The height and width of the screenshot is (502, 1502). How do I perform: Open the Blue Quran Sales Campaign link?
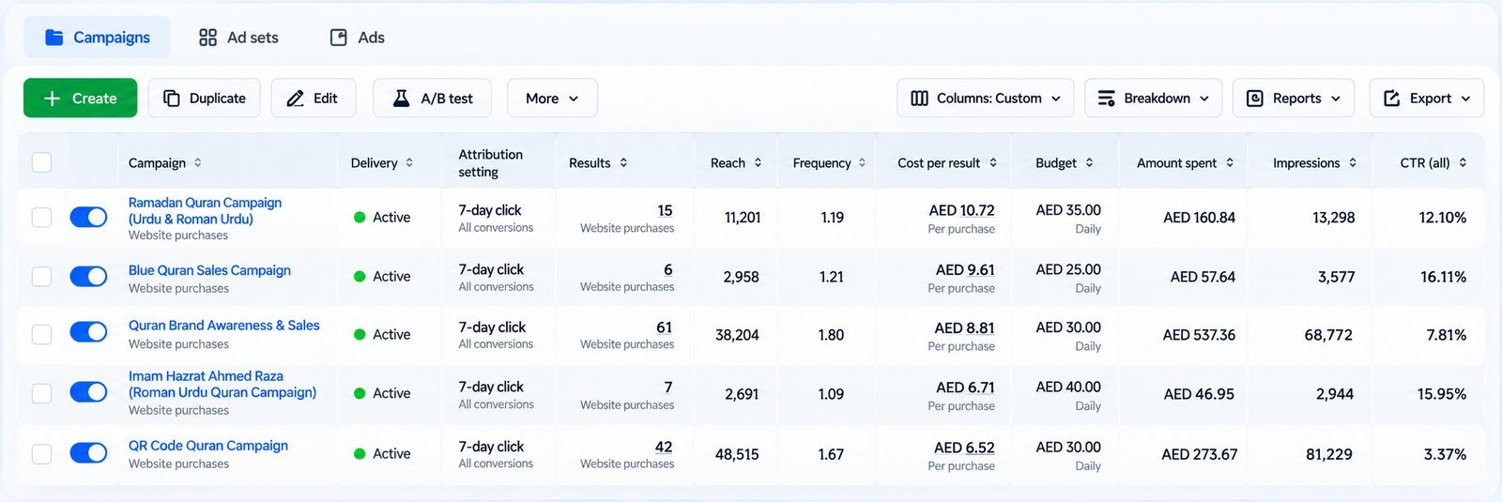click(x=209, y=270)
